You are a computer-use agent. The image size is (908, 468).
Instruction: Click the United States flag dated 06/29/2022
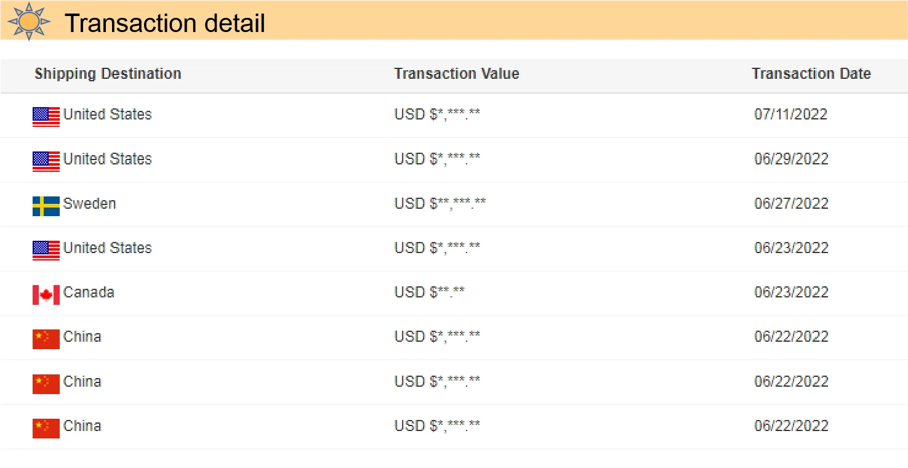pos(46,161)
